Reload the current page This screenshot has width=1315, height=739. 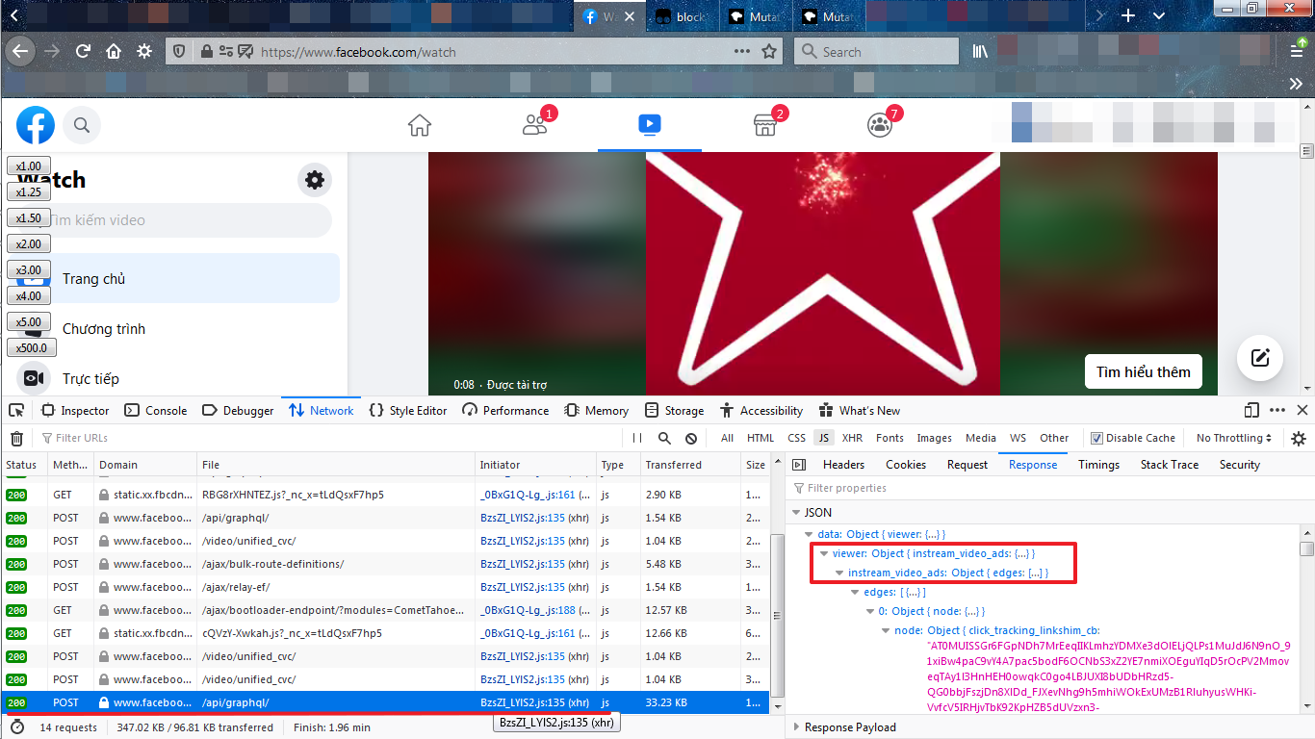coord(83,52)
